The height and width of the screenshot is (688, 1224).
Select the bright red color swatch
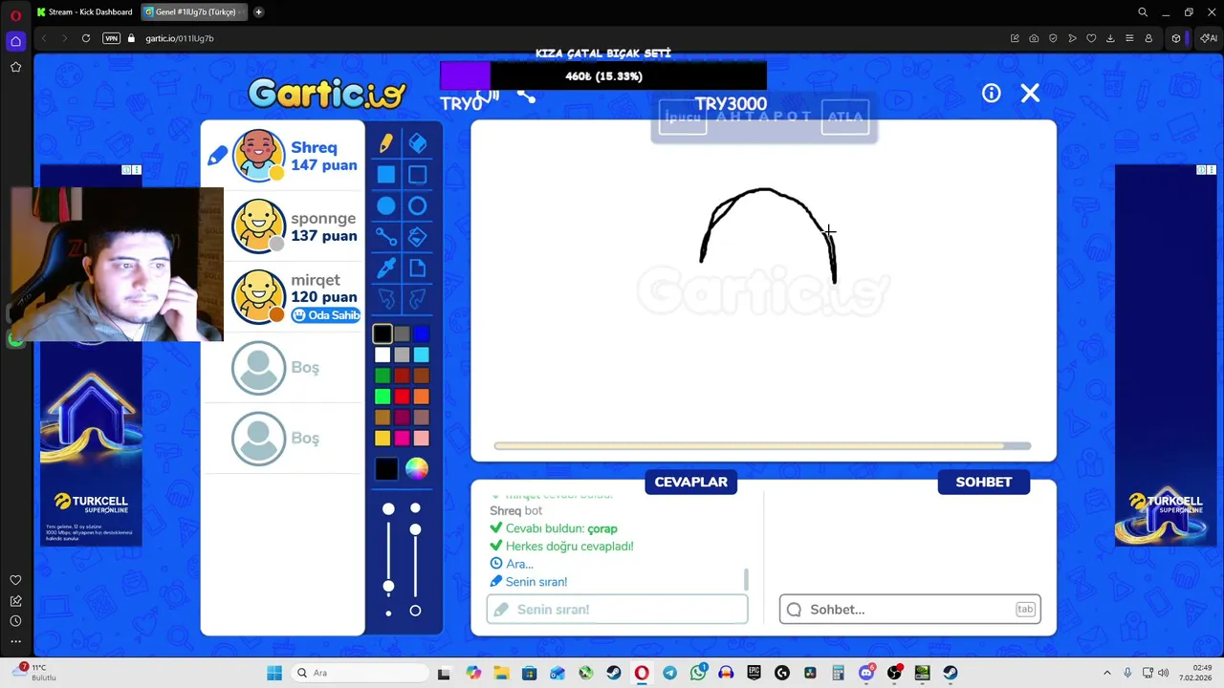pyautogui.click(x=402, y=397)
